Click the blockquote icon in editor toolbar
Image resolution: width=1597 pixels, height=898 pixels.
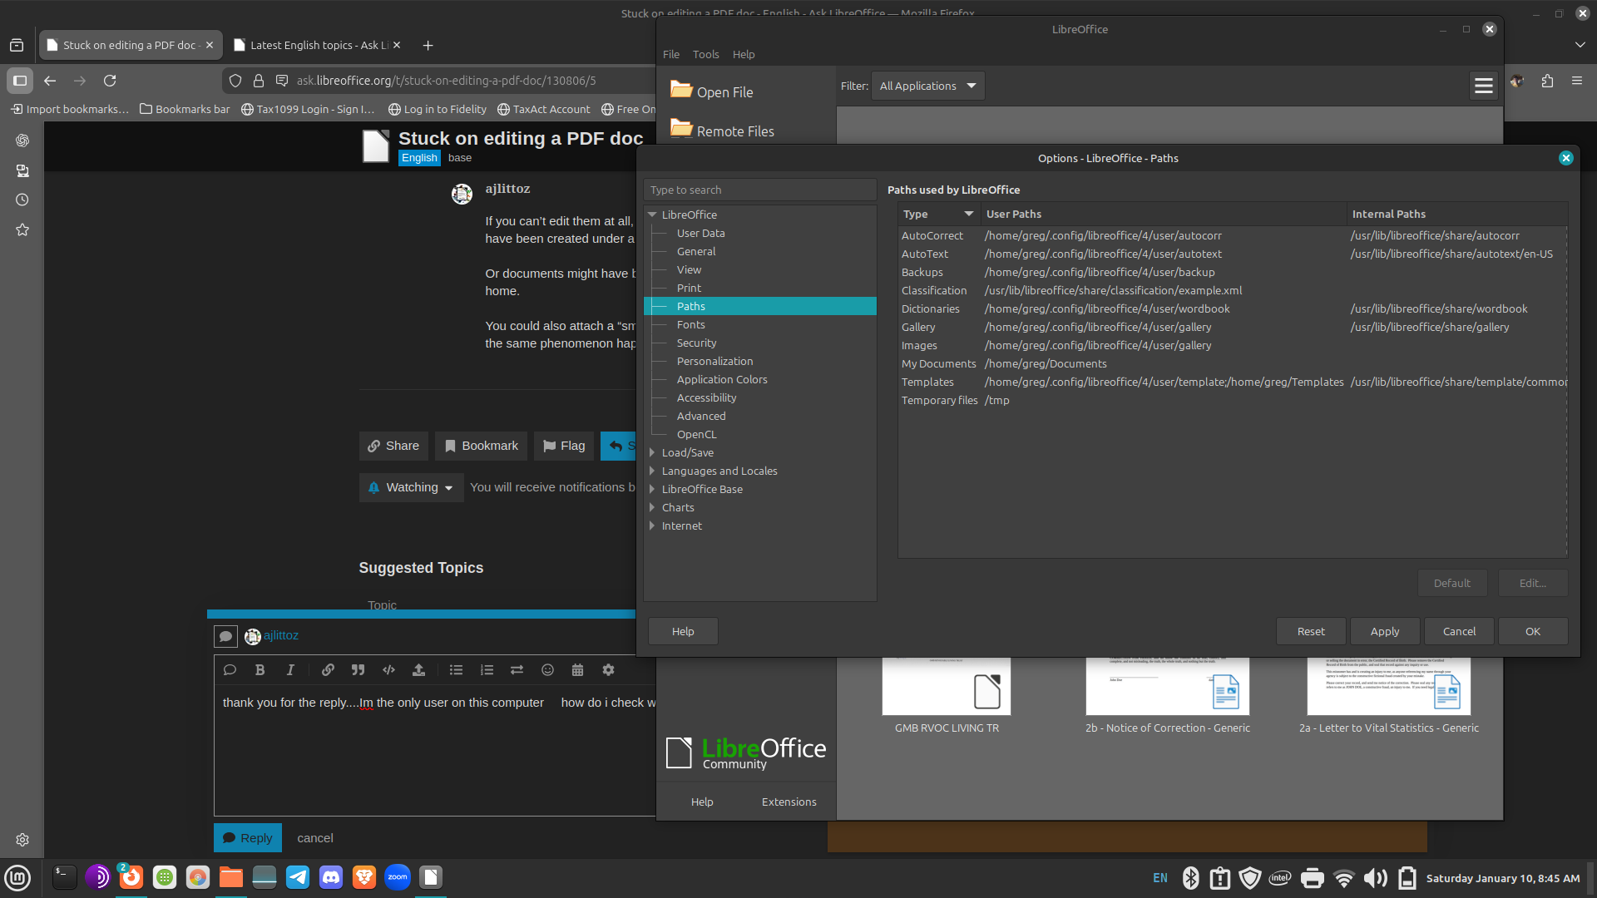click(x=358, y=670)
